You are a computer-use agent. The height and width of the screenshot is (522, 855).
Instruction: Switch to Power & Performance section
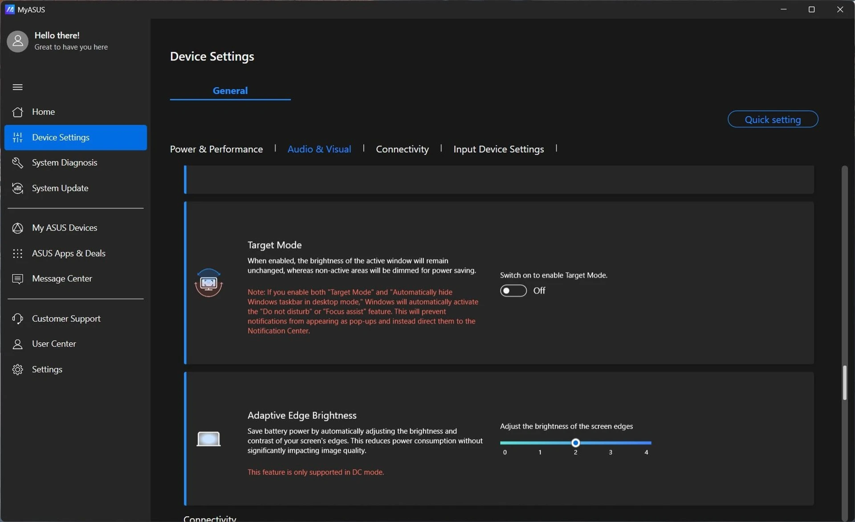[216, 149]
